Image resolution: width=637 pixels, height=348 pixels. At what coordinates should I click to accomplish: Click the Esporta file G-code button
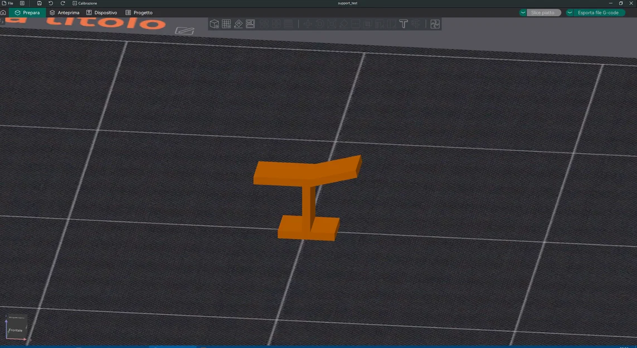pos(599,12)
